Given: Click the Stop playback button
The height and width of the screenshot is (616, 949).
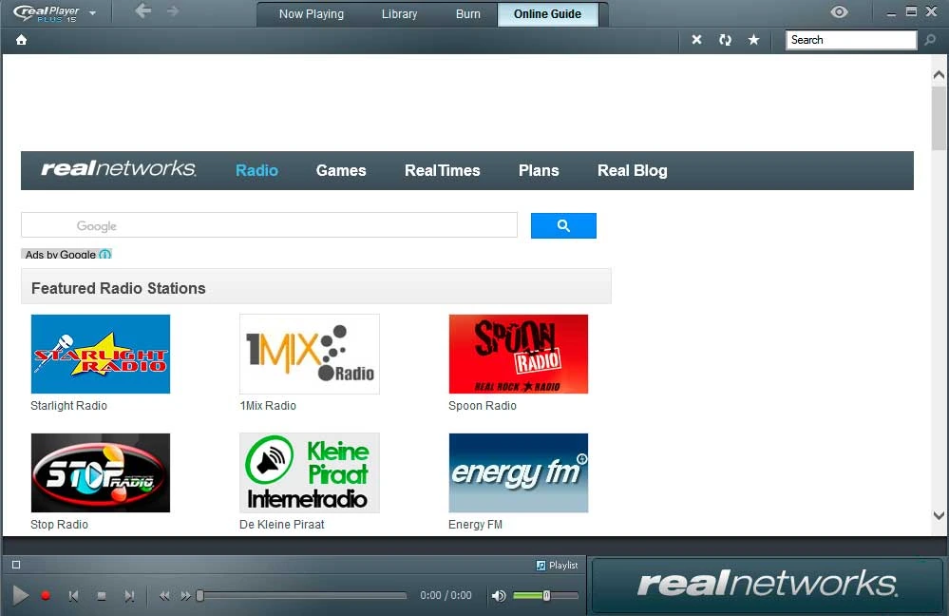Looking at the screenshot, I should [102, 596].
